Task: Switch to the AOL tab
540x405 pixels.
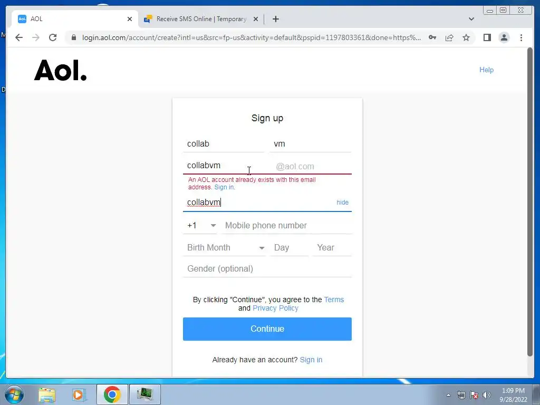Action: (75, 19)
